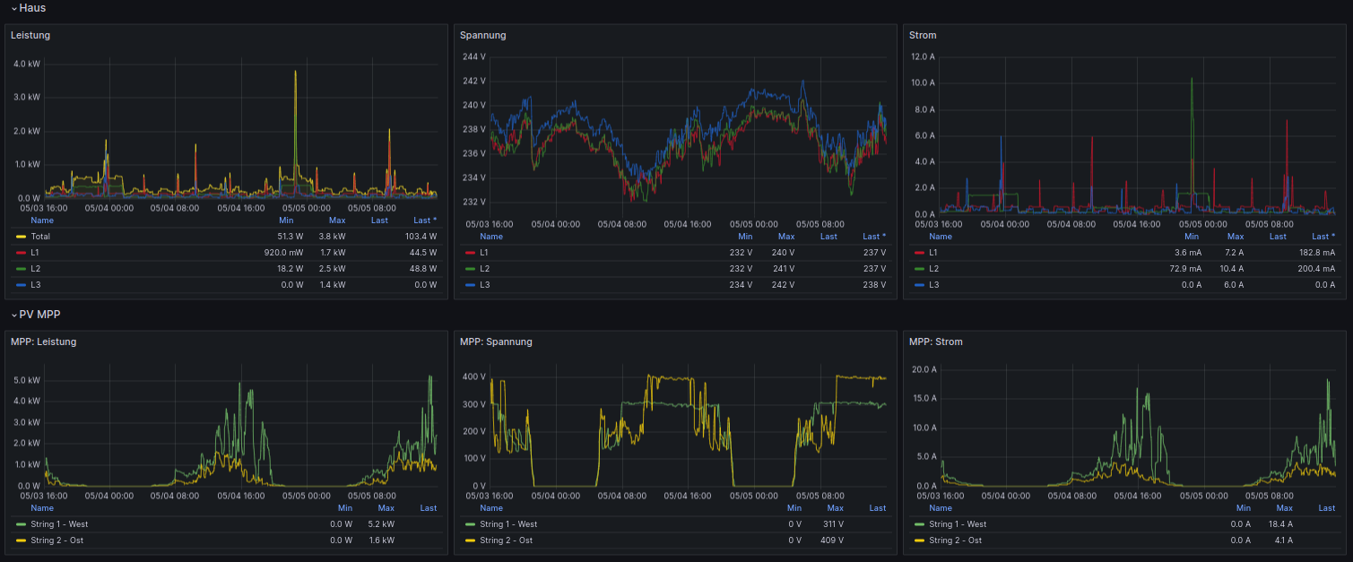Toggle L1 series in Spannung legend
This screenshot has width=1353, height=562.
pos(485,253)
